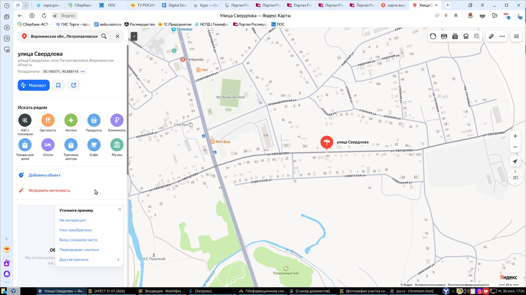
Task: Find nearby Банкоматы
Action: click(117, 123)
